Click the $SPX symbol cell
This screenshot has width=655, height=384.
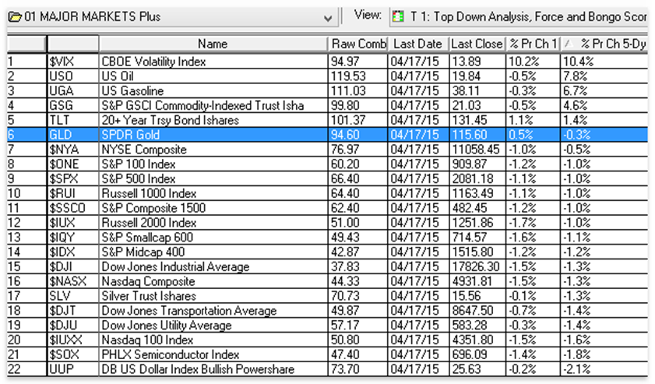(73, 179)
